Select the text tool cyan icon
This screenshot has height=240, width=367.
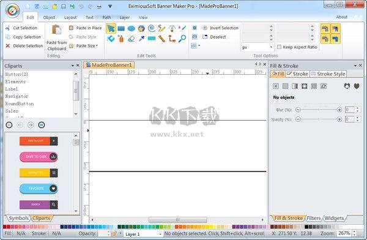tap(152, 39)
